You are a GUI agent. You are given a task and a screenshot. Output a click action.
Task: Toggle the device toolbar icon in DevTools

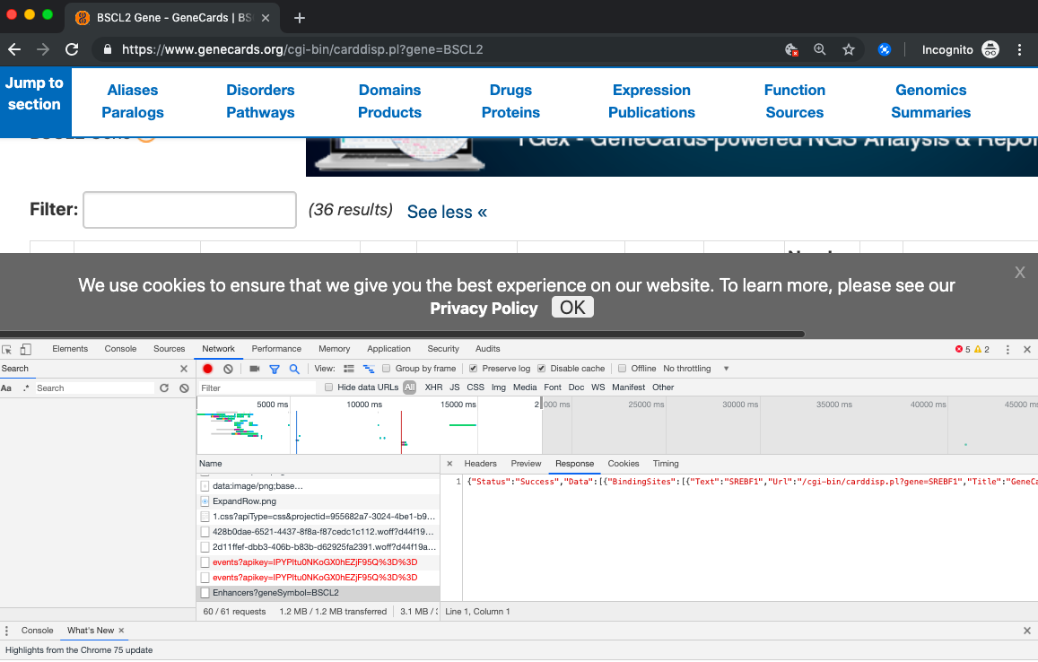(x=26, y=350)
